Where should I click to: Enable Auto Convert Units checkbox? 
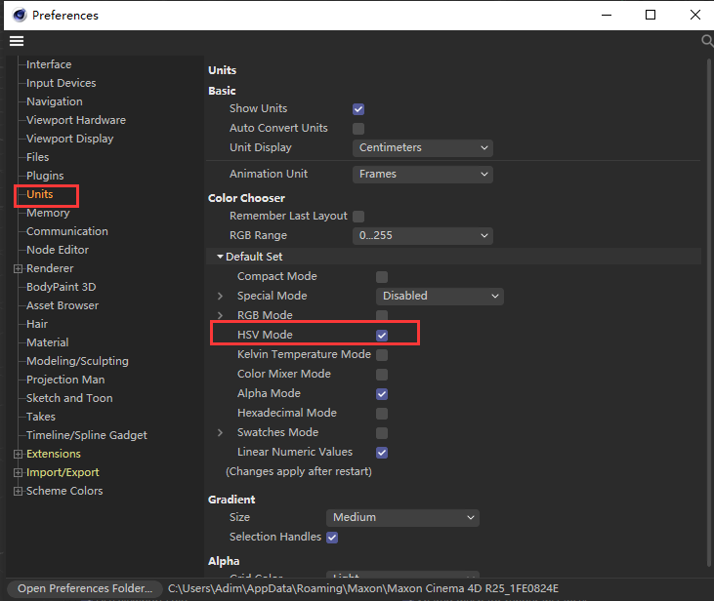tap(358, 129)
